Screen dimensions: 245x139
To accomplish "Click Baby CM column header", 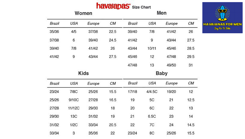I will pos(191,83).
